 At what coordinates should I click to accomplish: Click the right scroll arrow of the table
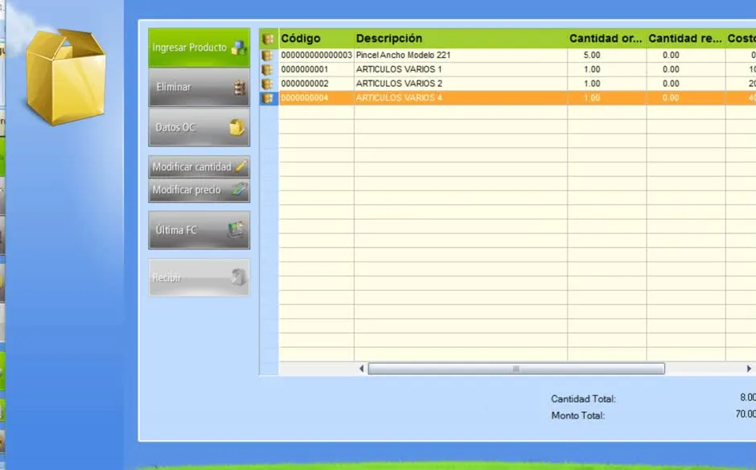[x=749, y=369]
